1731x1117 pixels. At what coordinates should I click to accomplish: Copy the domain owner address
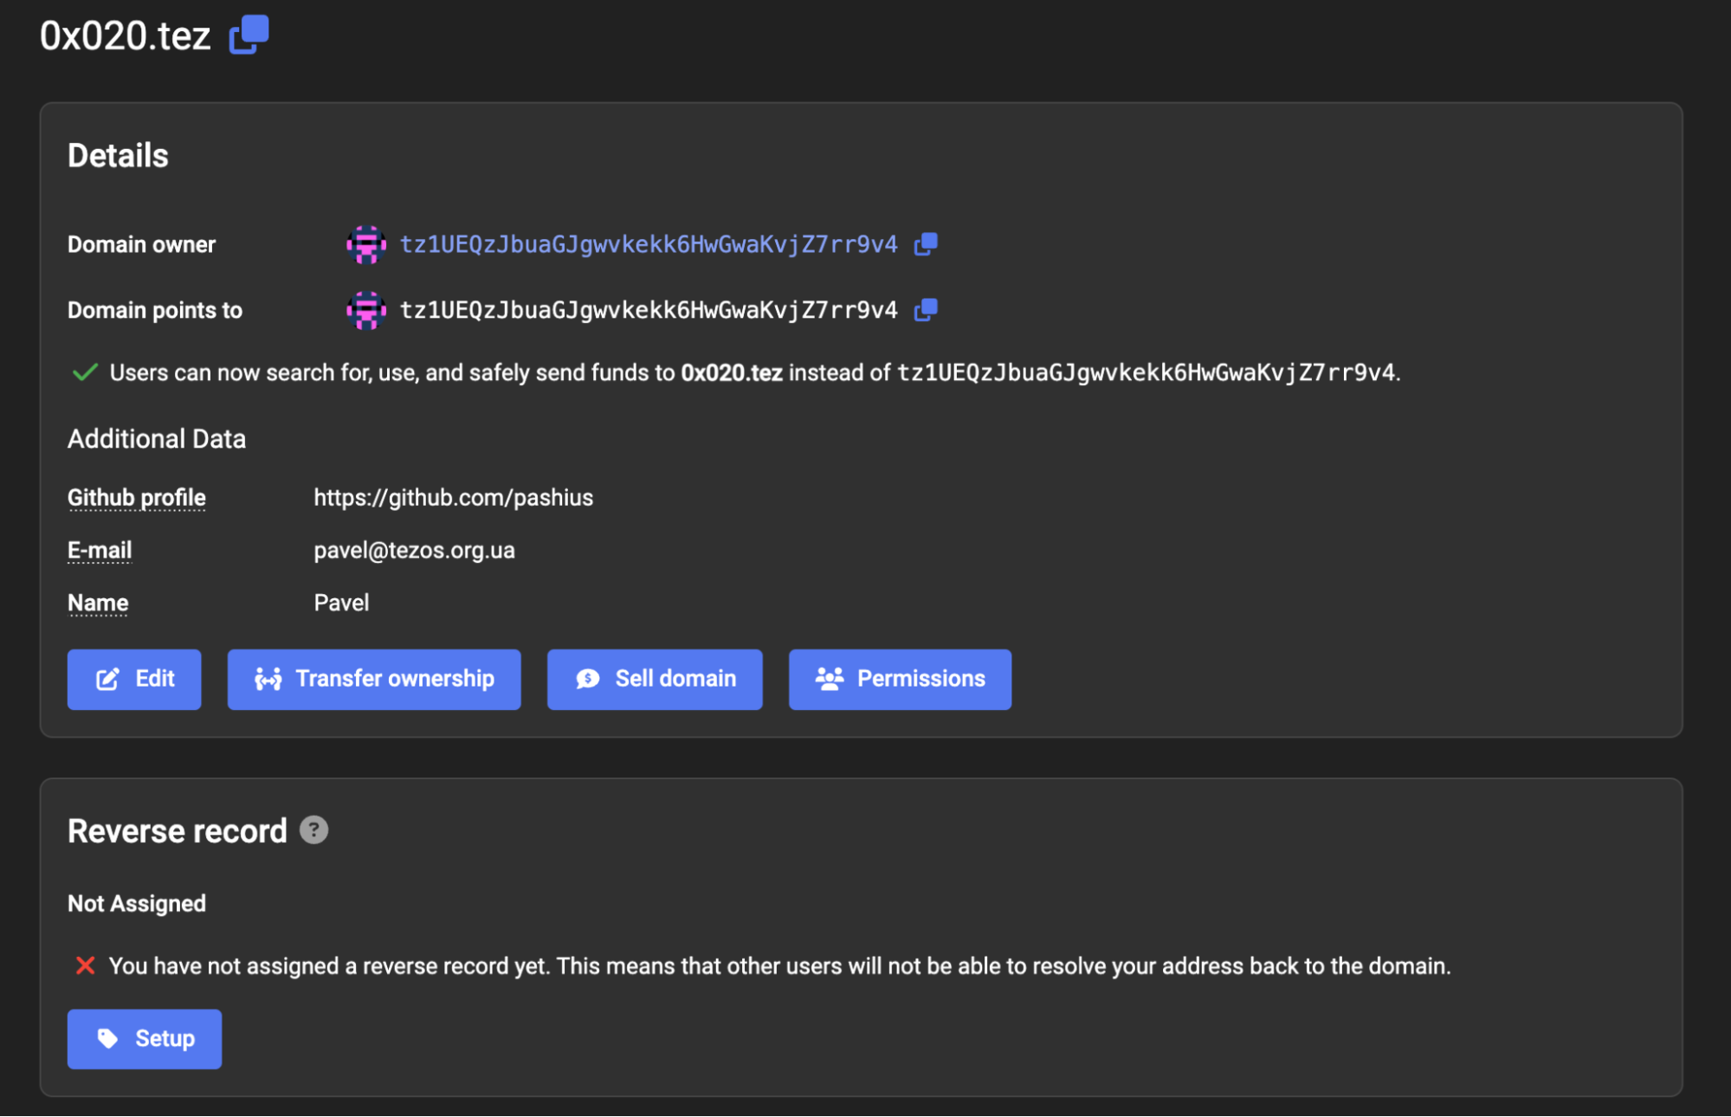(x=926, y=244)
